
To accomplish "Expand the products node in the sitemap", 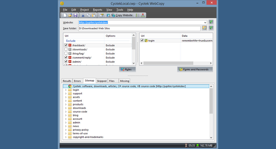I will 66,104.
